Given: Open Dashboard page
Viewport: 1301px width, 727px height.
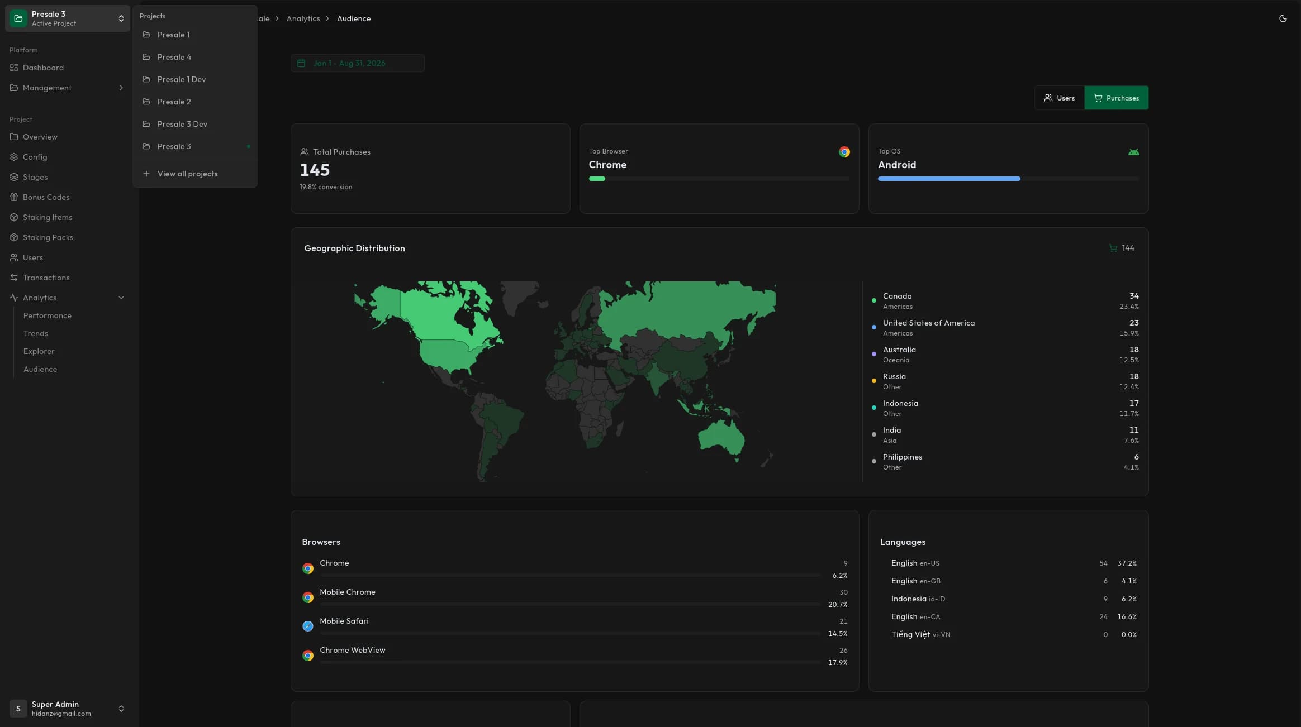Looking at the screenshot, I should (x=67, y=68).
